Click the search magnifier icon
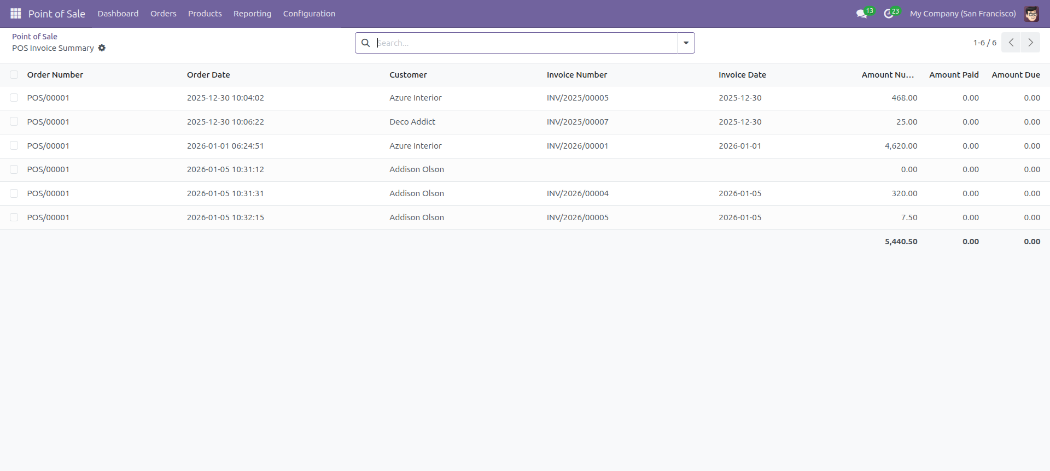 pos(366,43)
